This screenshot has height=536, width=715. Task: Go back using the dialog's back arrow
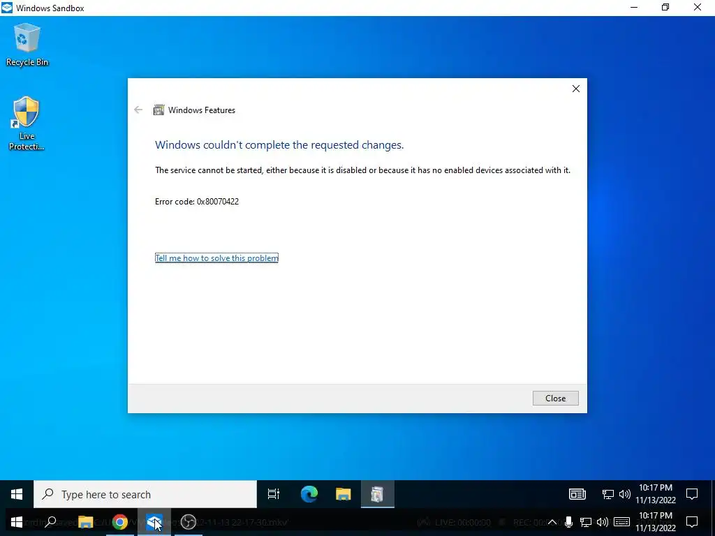(x=138, y=110)
